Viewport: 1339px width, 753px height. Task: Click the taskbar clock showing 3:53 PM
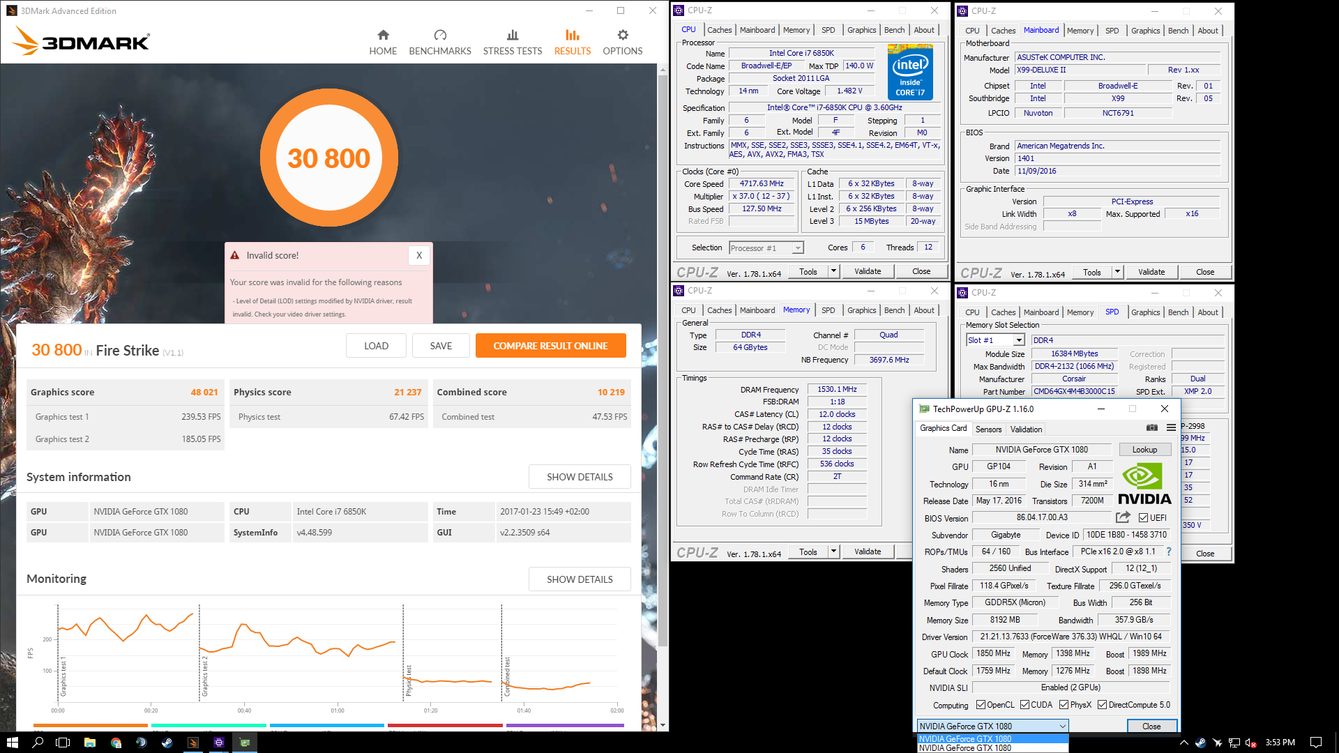[1280, 743]
